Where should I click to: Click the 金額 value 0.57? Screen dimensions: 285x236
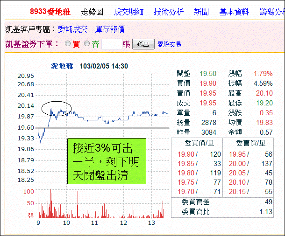coord(266,132)
